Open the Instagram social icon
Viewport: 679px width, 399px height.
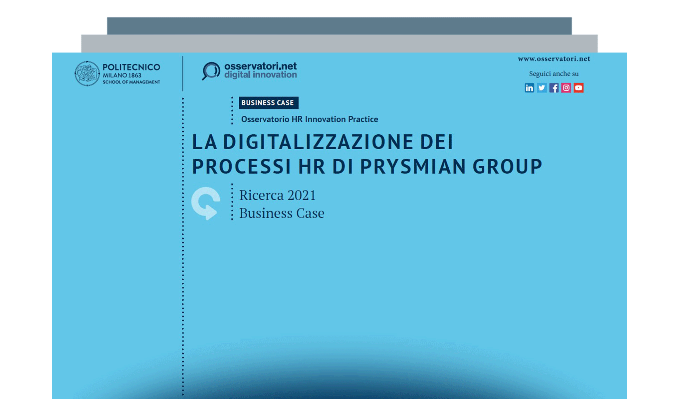pyautogui.click(x=566, y=88)
